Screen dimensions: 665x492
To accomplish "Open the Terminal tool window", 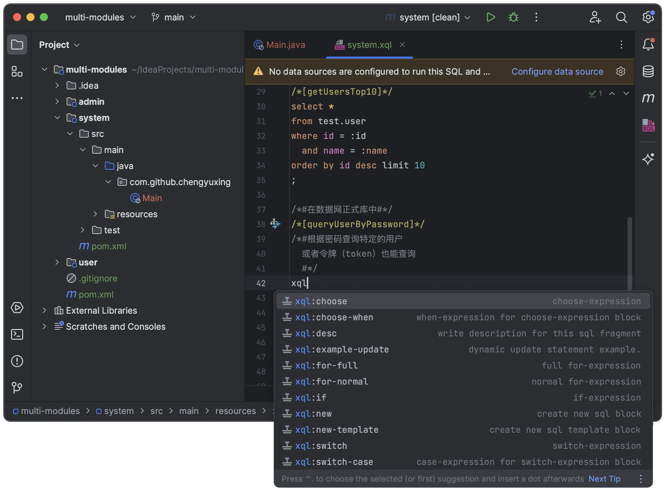I will [17, 334].
